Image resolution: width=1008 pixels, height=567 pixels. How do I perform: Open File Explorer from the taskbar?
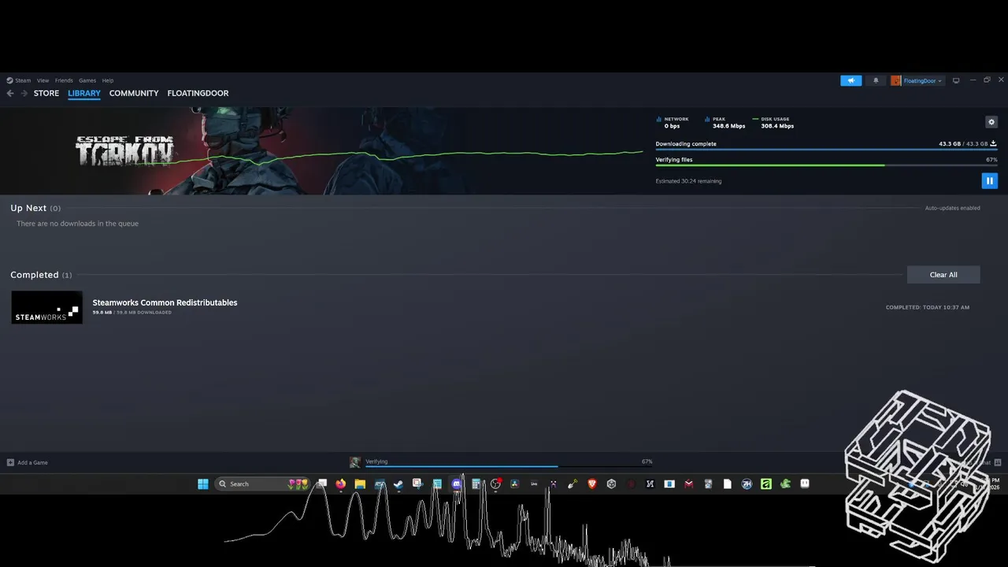click(360, 484)
